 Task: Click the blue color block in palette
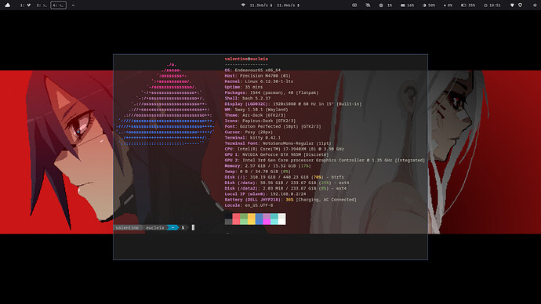pos(259,219)
